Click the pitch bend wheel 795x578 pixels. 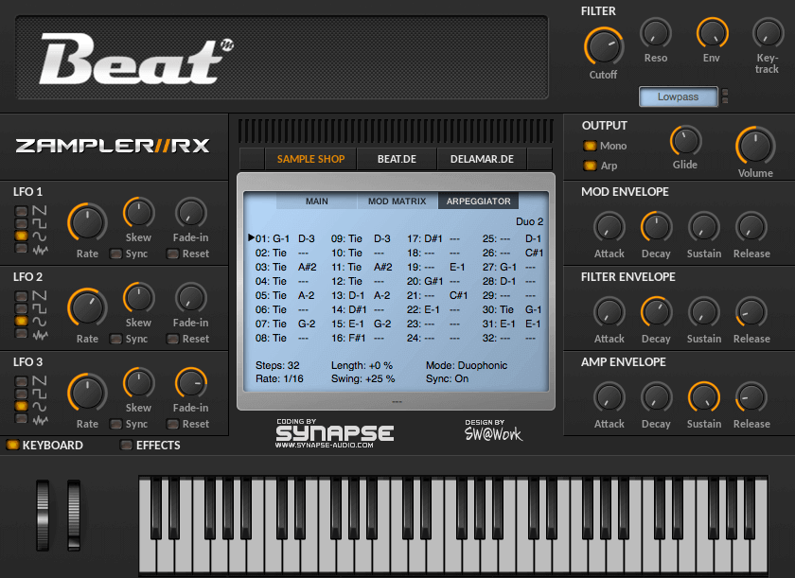[43, 516]
